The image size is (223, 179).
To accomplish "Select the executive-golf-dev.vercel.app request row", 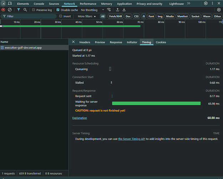I will pyautogui.click(x=34, y=48).
